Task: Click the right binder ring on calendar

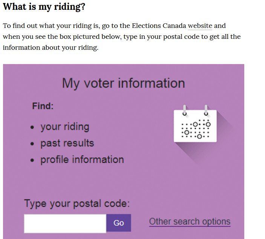Action: click(206, 110)
